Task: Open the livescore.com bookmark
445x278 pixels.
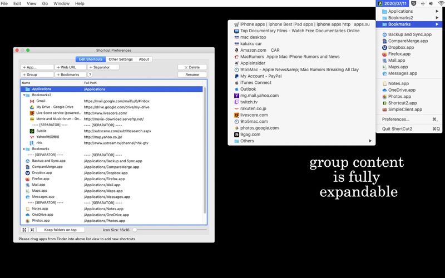Action: point(301,115)
